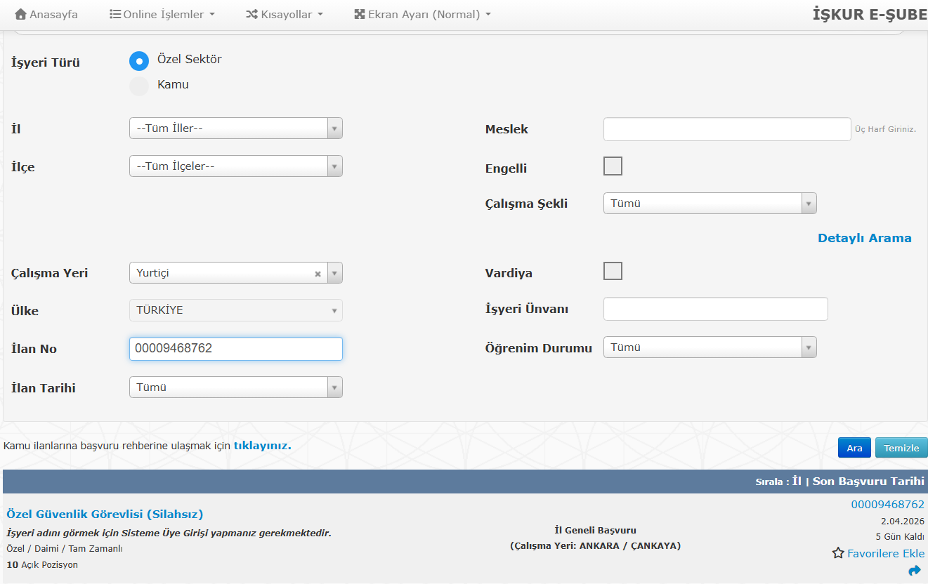Go to Anasayfa in the top menu
This screenshot has height=584, width=928.
point(46,14)
